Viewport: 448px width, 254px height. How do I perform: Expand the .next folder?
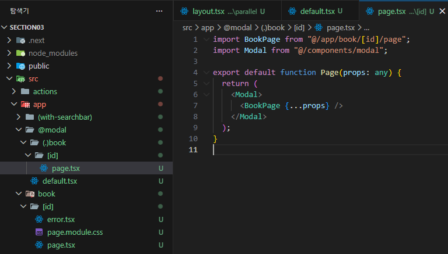tap(9, 40)
